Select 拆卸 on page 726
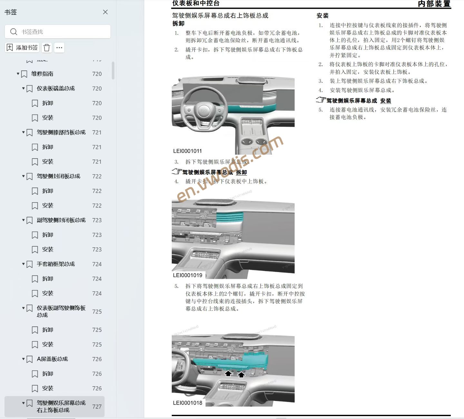464x419 pixels. (48, 374)
